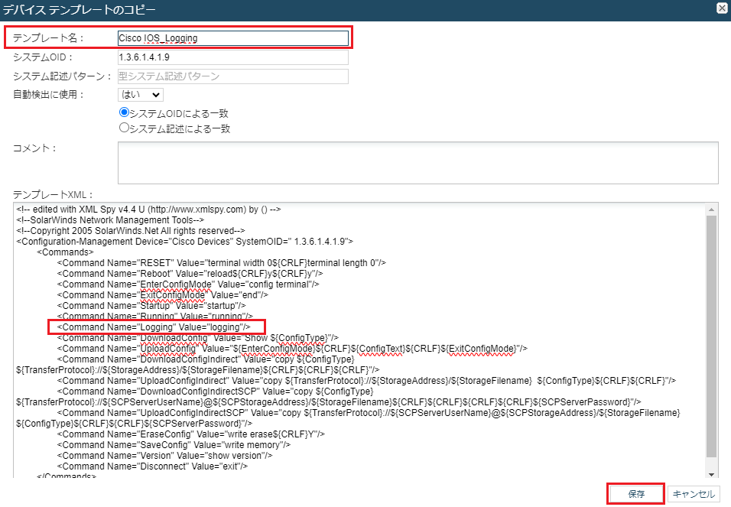Click the SolarWinds Network Management Tools comment
Screen dimensions: 731x507
tap(110, 220)
